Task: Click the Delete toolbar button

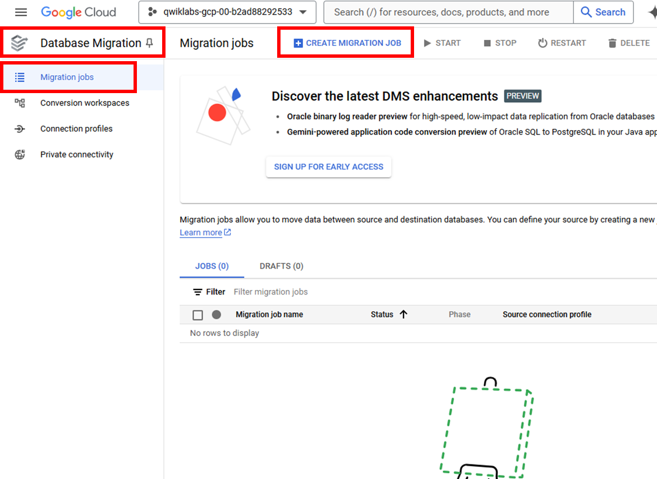Action: [629, 43]
